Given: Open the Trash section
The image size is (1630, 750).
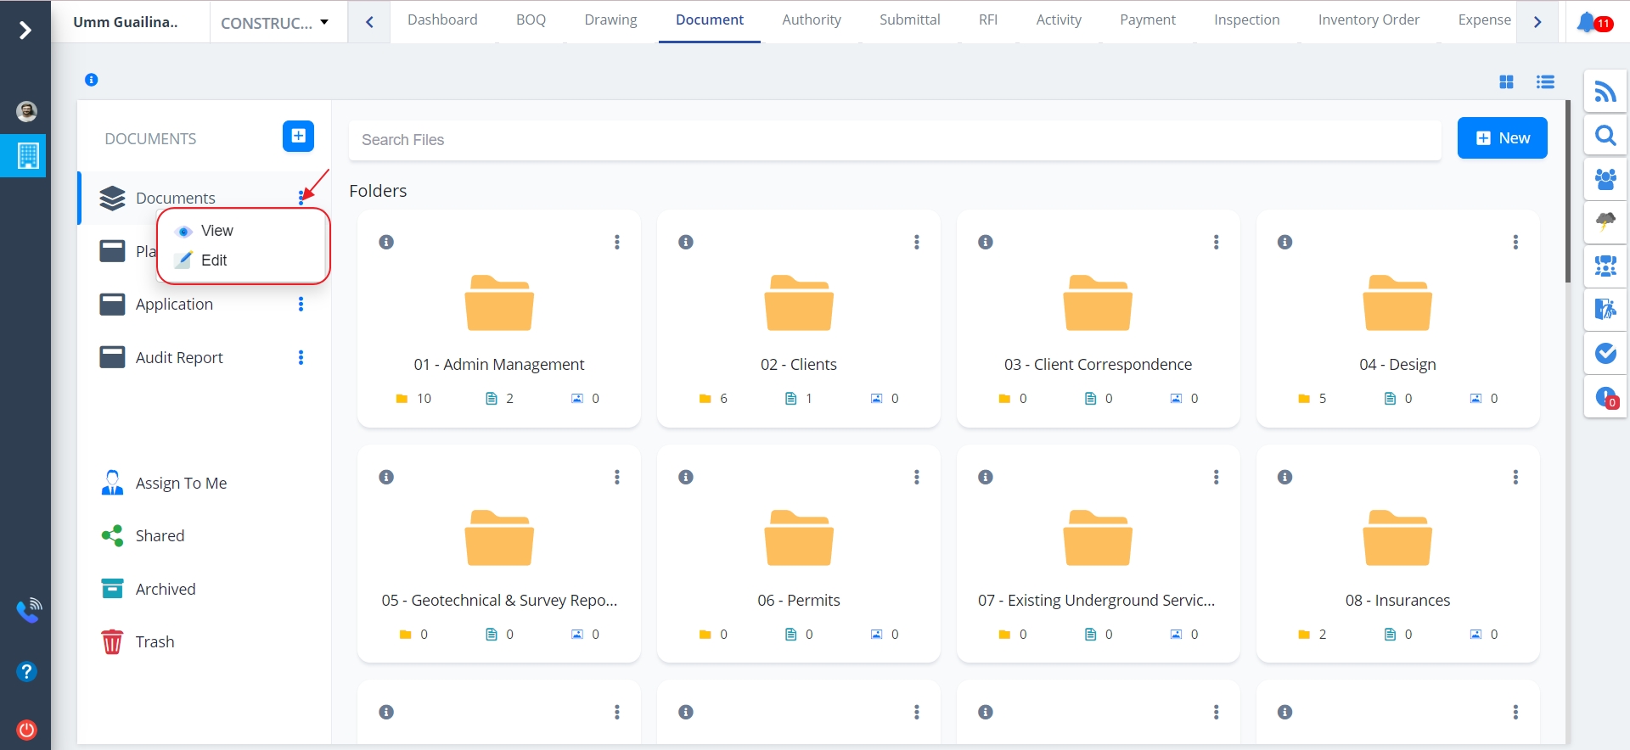Looking at the screenshot, I should [x=155, y=642].
